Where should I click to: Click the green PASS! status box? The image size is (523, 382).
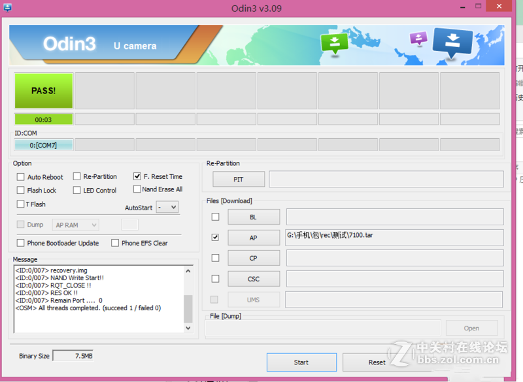point(44,91)
